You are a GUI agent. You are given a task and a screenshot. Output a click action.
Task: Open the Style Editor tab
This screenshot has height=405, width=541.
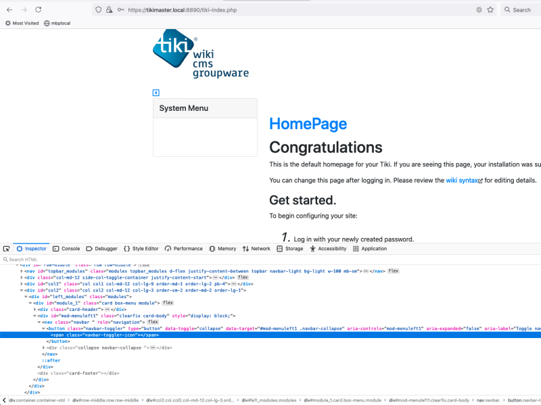pyautogui.click(x=141, y=249)
